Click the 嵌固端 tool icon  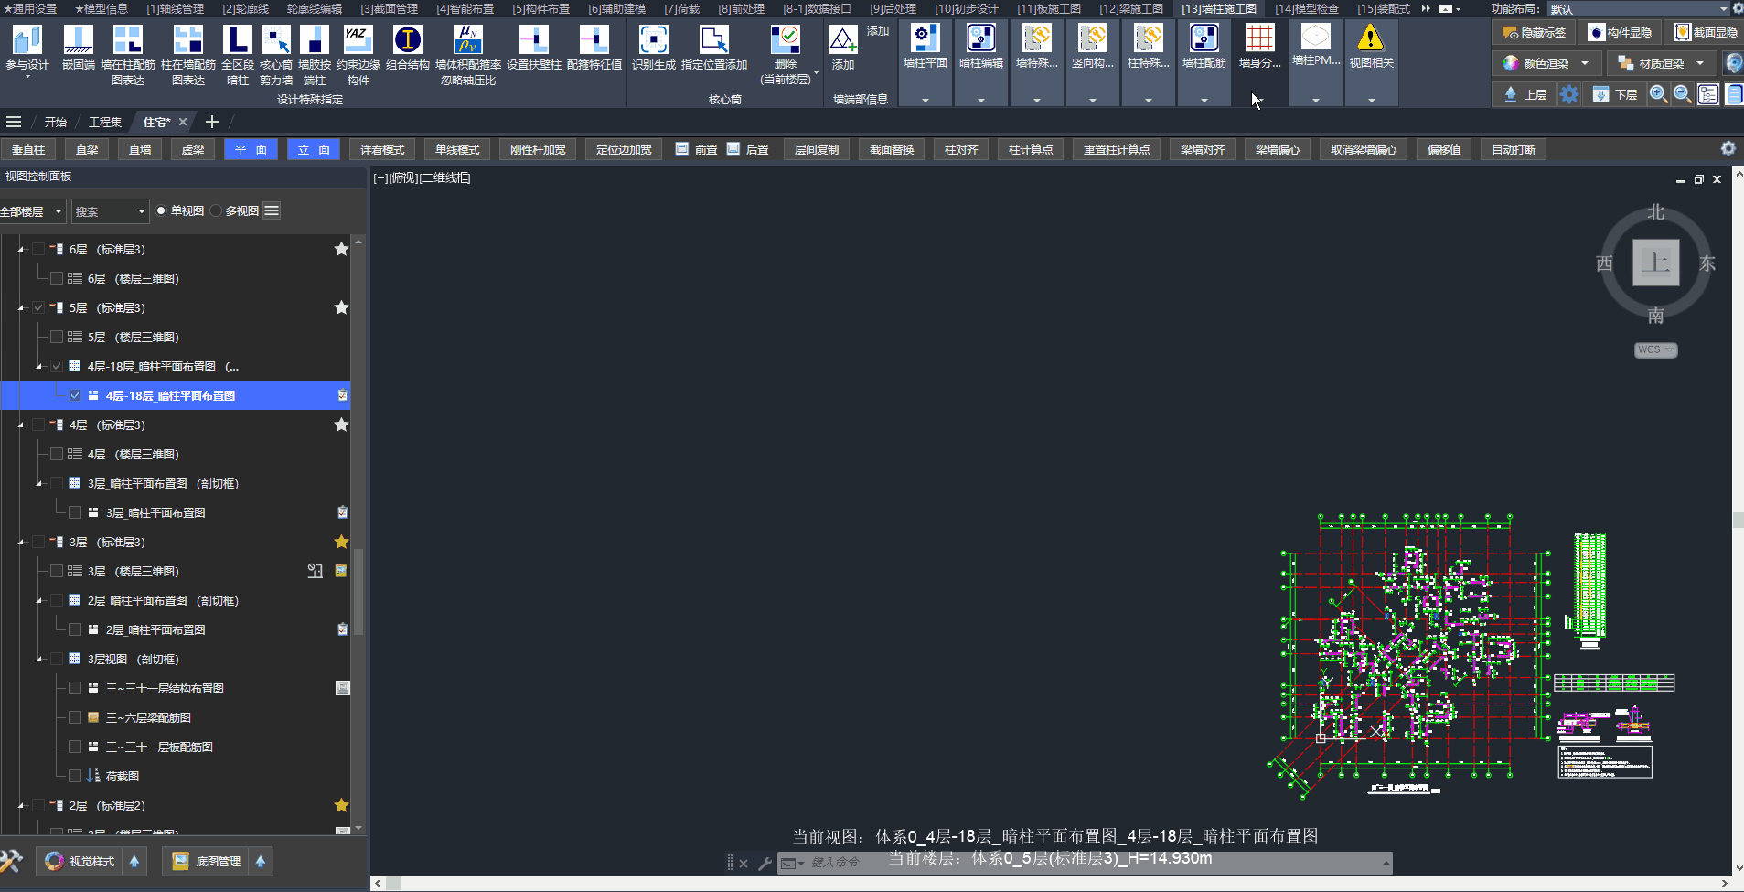[x=78, y=41]
